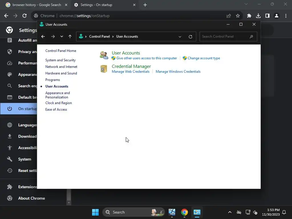292x219 pixels.
Task: Go back in Control Panel window
Action: 43,36
